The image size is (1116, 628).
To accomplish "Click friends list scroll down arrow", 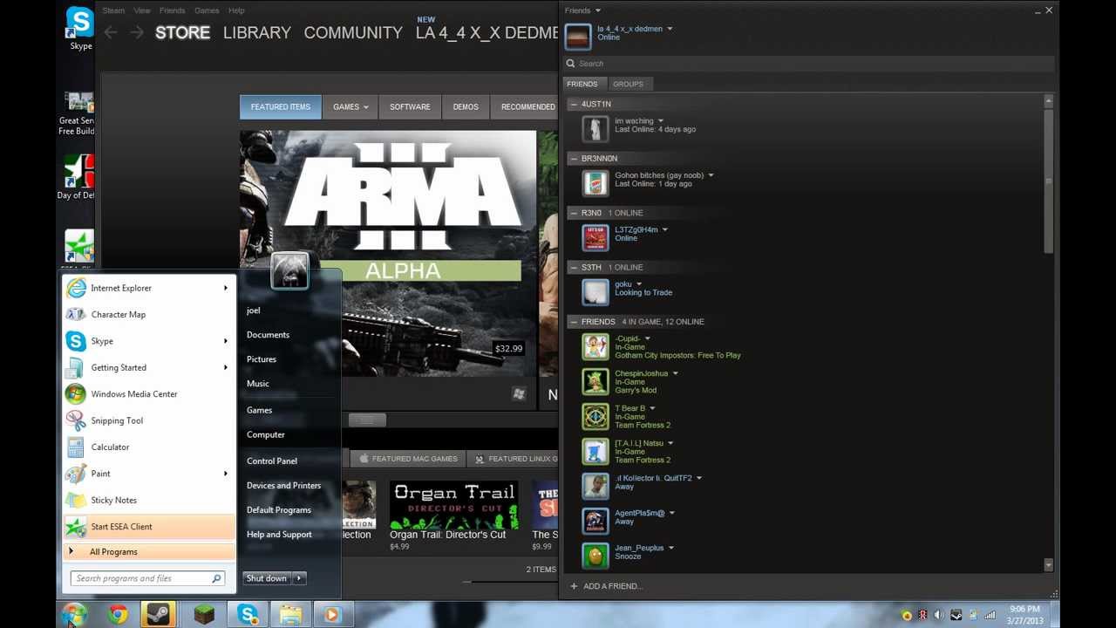I will click(1048, 565).
